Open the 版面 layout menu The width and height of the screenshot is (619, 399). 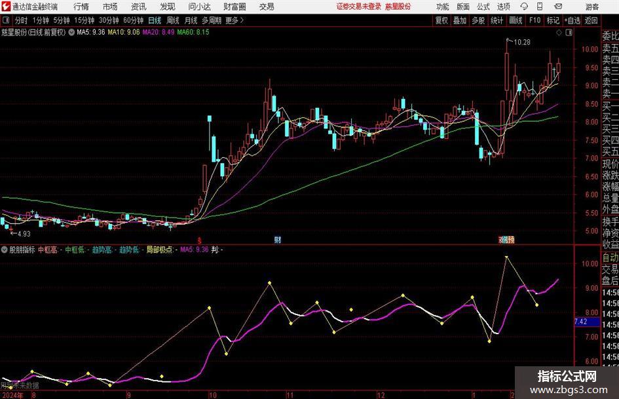(x=463, y=7)
